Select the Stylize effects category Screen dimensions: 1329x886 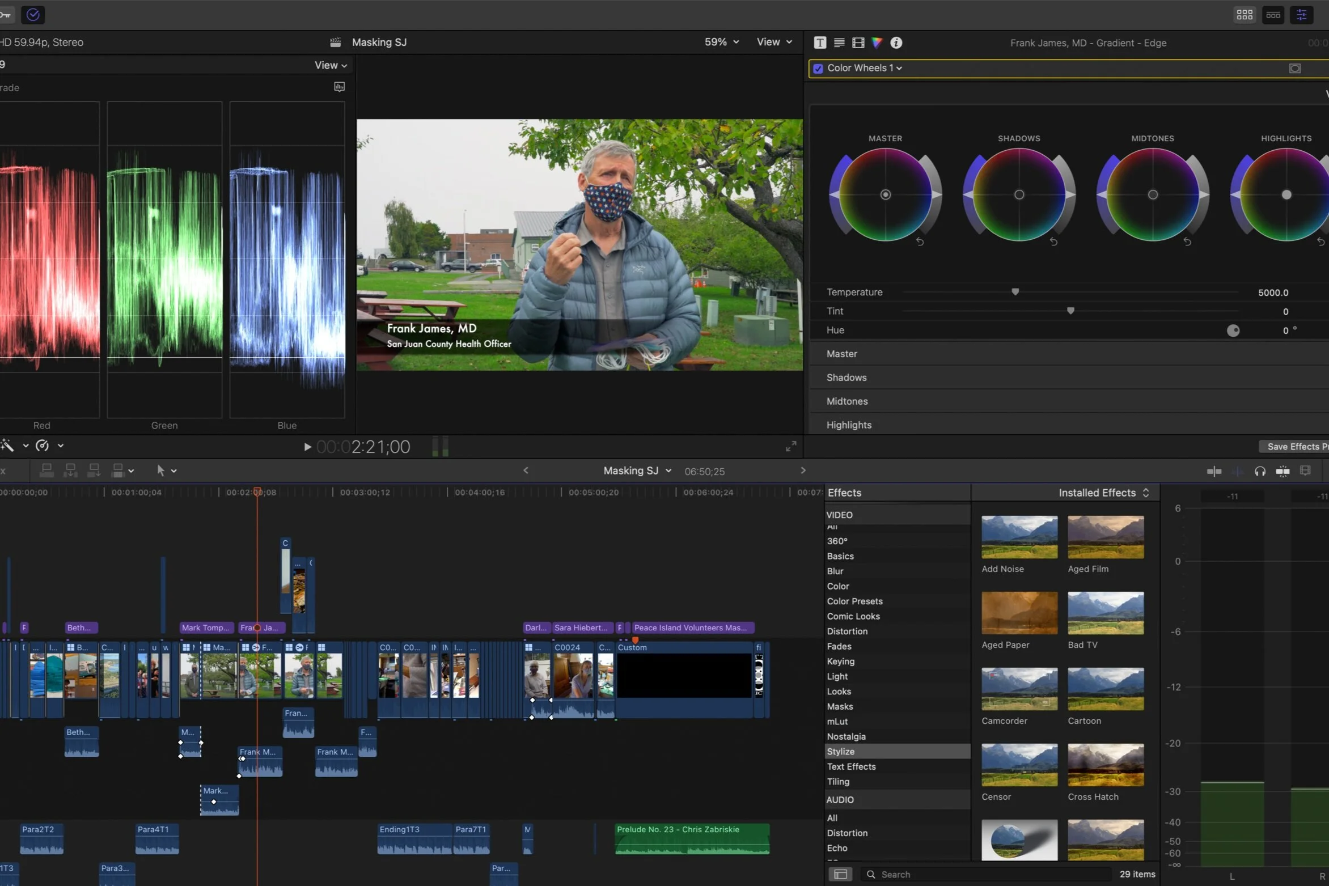(x=897, y=751)
